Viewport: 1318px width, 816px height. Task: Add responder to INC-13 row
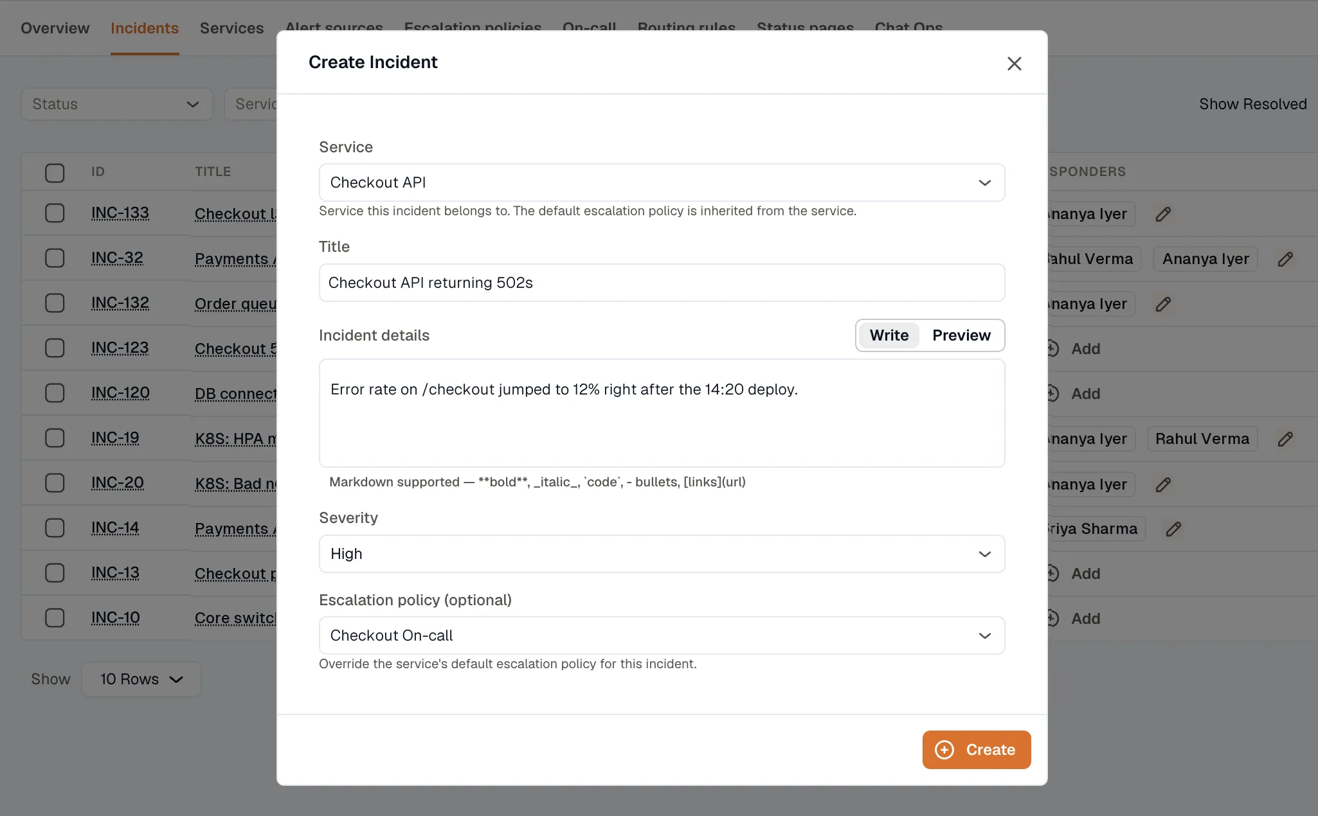point(1074,574)
